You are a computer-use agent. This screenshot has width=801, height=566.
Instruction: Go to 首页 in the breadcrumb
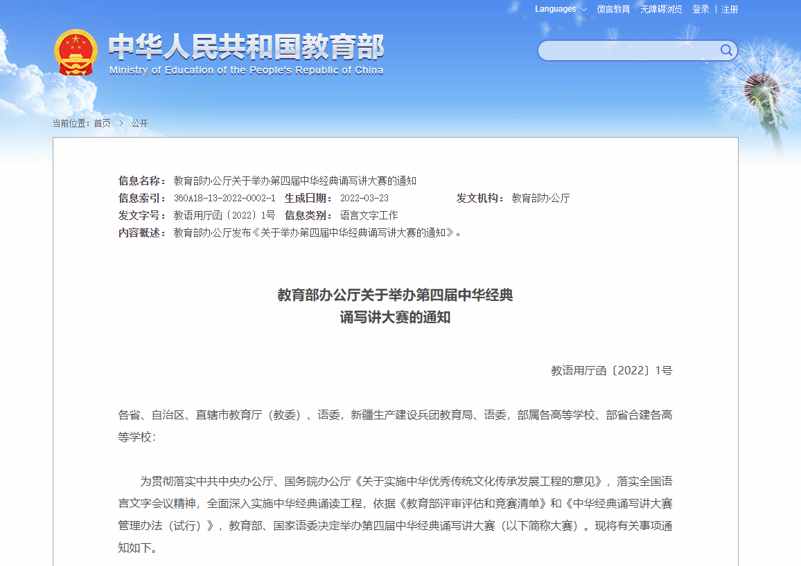tap(102, 123)
